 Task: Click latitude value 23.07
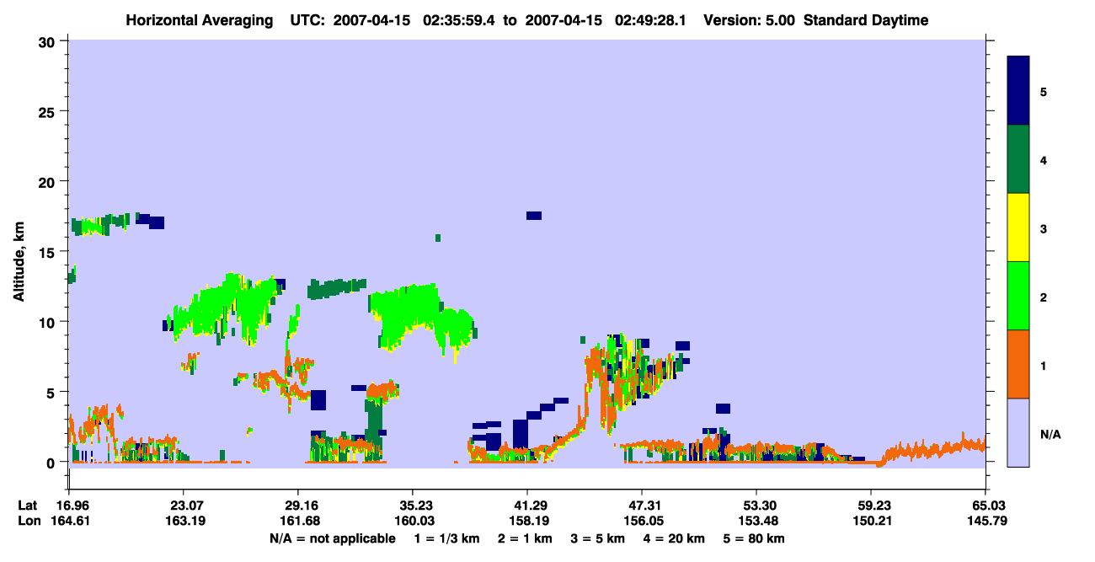[183, 506]
